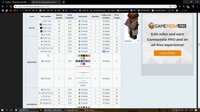Open the Light Gray Dye link
The height and width of the screenshot is (112, 200).
coord(47,93)
